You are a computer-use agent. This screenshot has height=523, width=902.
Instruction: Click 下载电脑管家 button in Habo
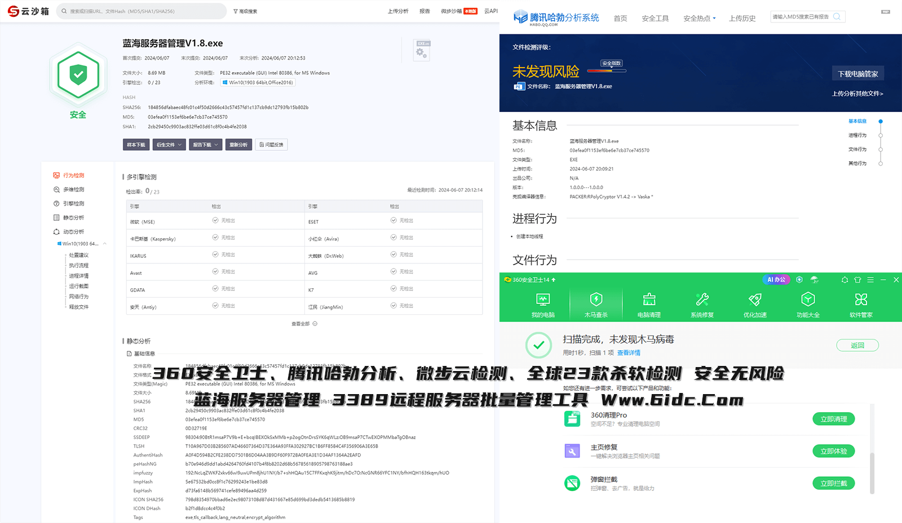click(x=857, y=73)
